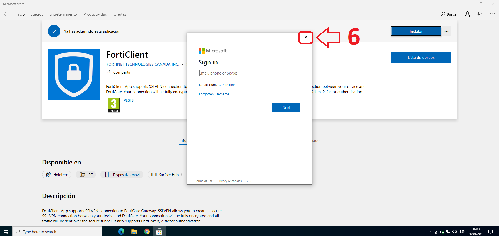499x236 pixels.
Task: Focus the Email, phone or Skype field
Action: [249, 73]
